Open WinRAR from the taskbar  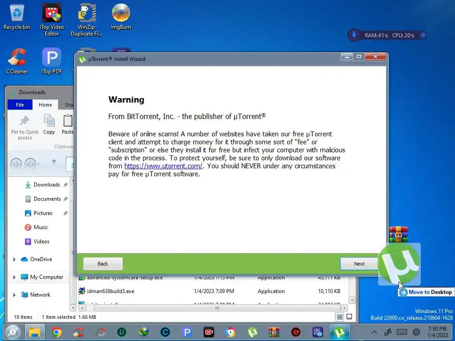click(274, 332)
